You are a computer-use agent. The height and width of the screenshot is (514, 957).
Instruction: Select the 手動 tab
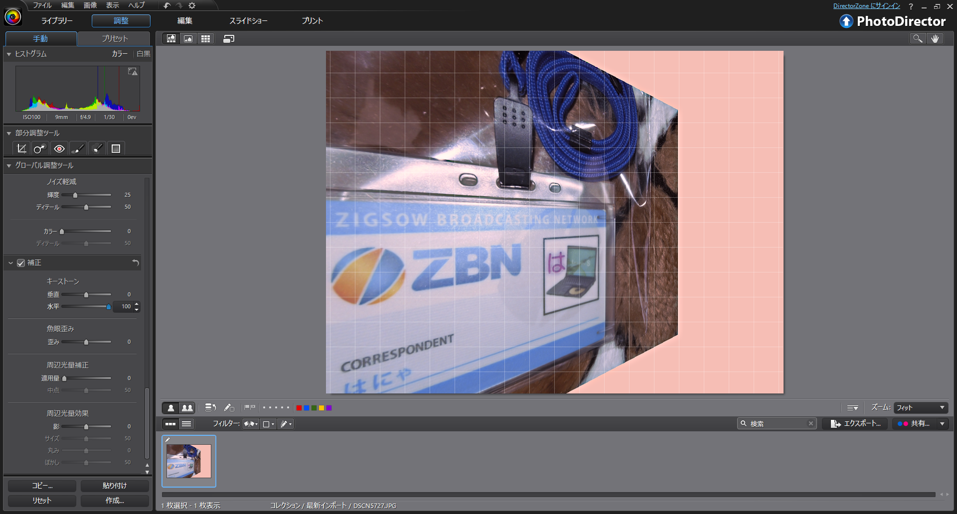[40, 38]
